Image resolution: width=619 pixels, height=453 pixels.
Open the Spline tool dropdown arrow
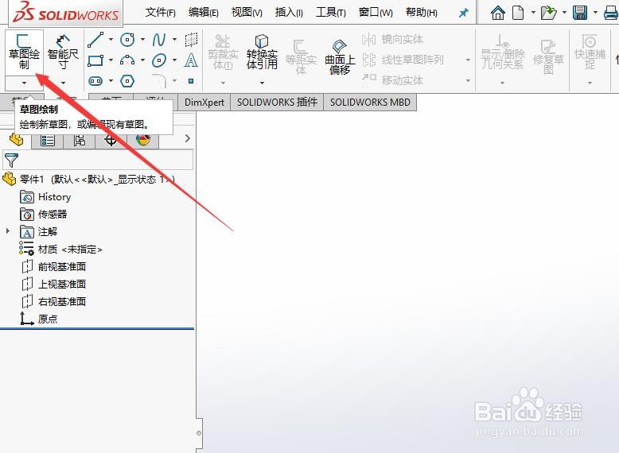coord(174,40)
